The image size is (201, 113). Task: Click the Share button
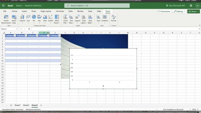point(193,11)
